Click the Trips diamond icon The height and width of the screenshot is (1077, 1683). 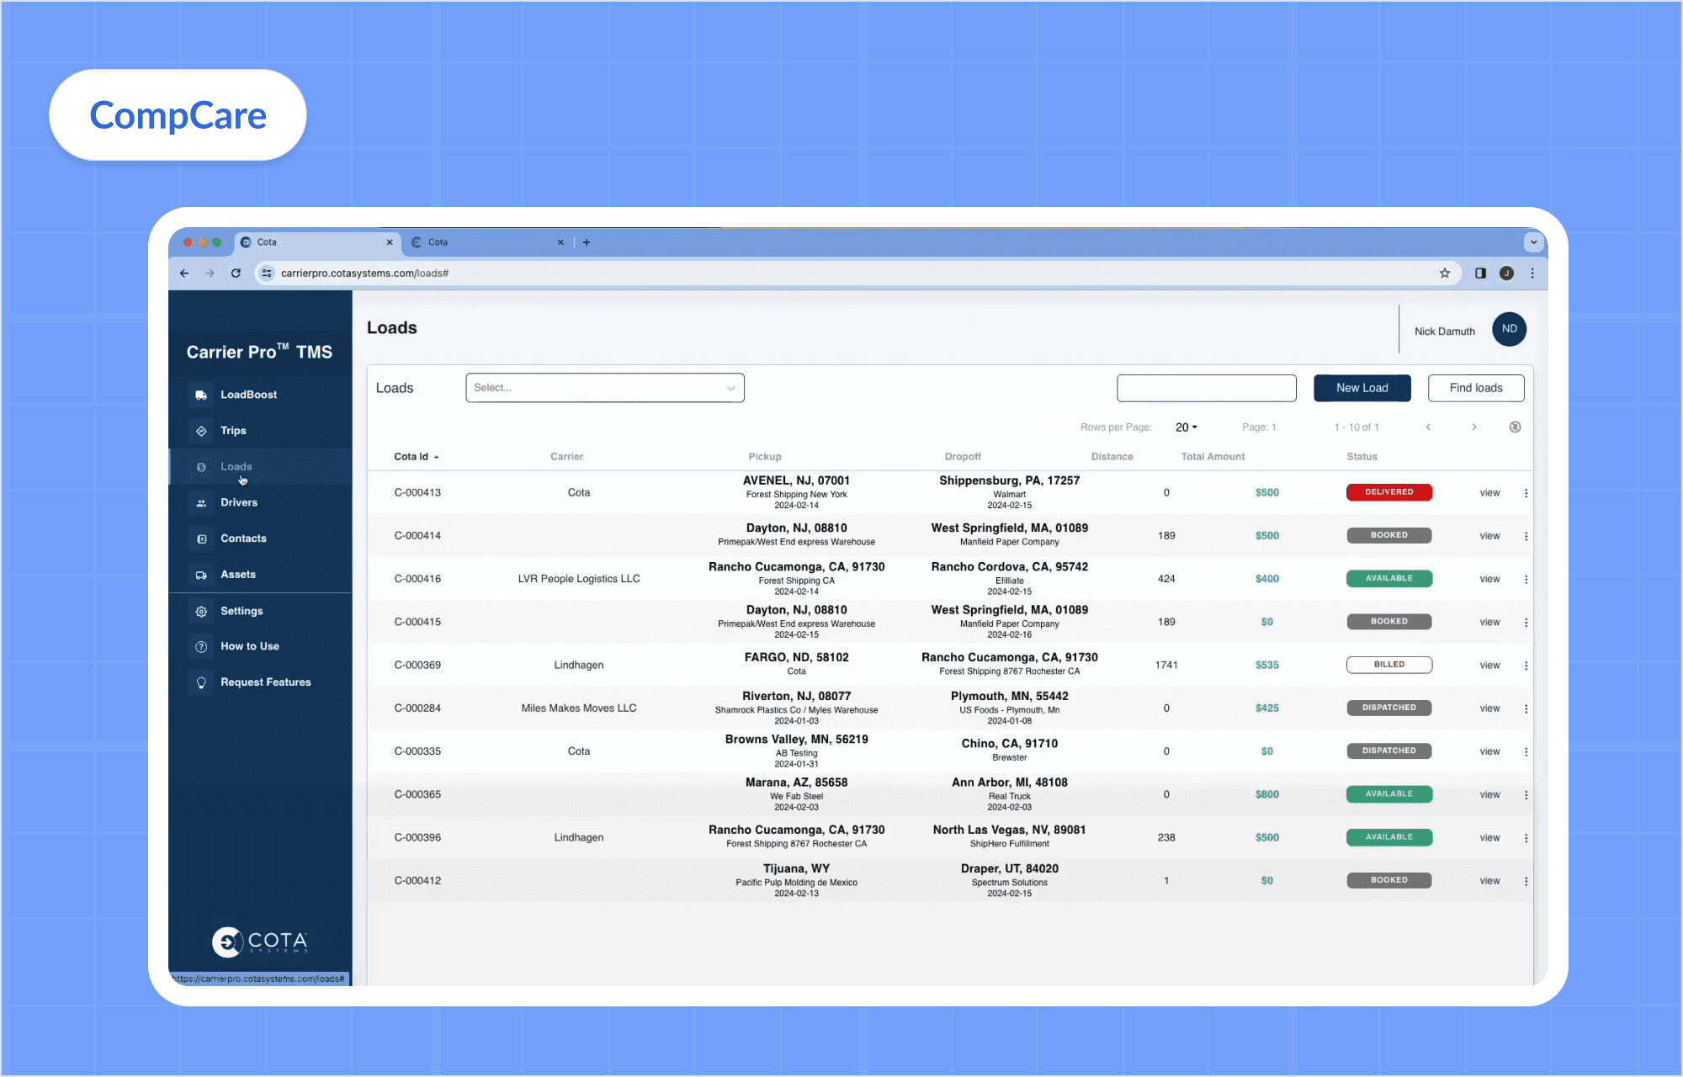201,431
